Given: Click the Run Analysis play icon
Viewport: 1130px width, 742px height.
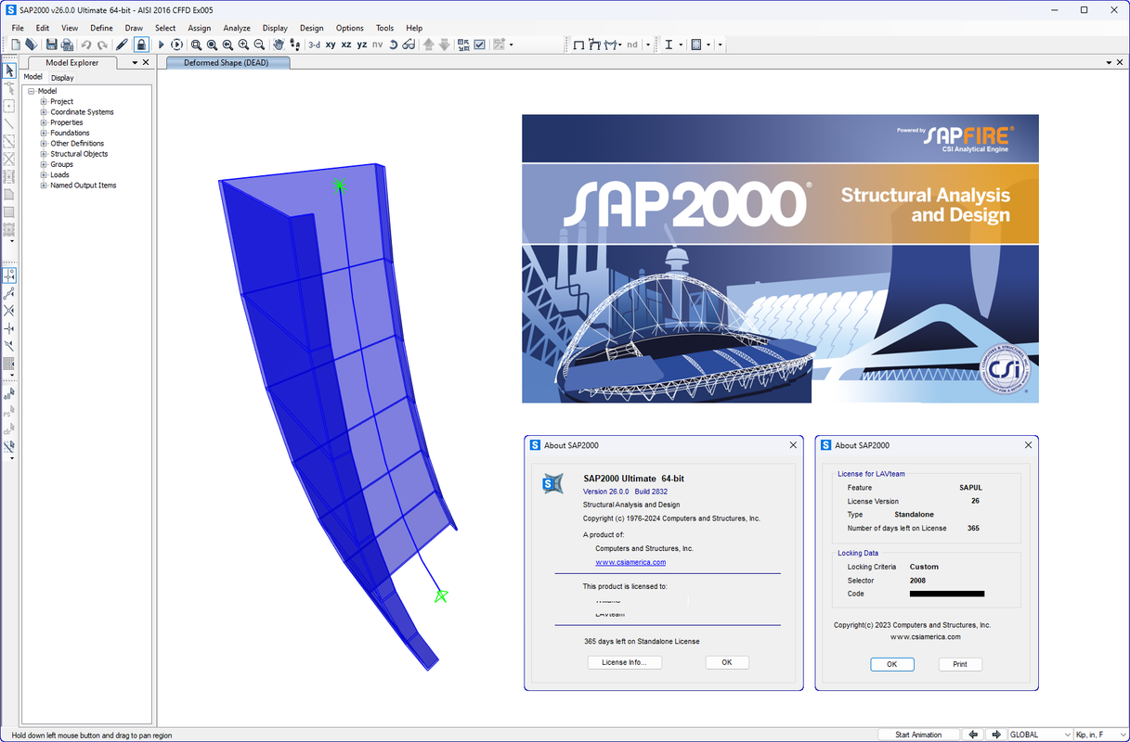Looking at the screenshot, I should click(162, 45).
